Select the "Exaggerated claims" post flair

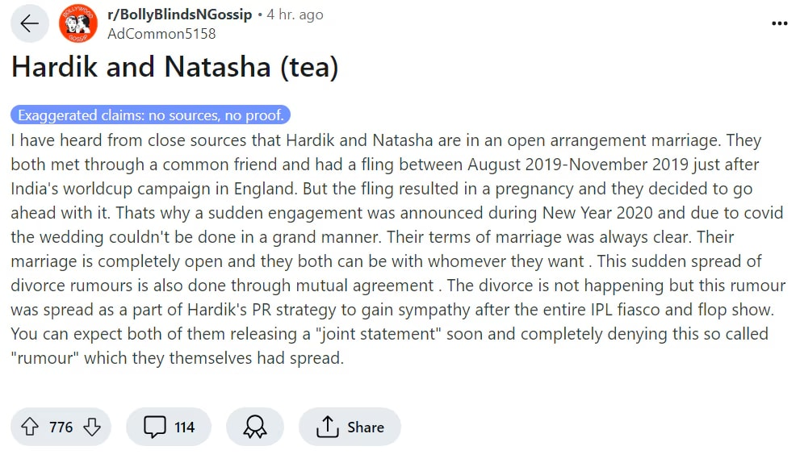click(151, 115)
